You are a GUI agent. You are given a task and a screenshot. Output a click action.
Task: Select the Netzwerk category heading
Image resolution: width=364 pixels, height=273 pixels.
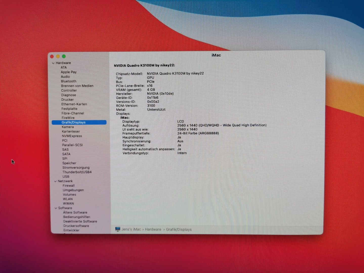coord(65,181)
